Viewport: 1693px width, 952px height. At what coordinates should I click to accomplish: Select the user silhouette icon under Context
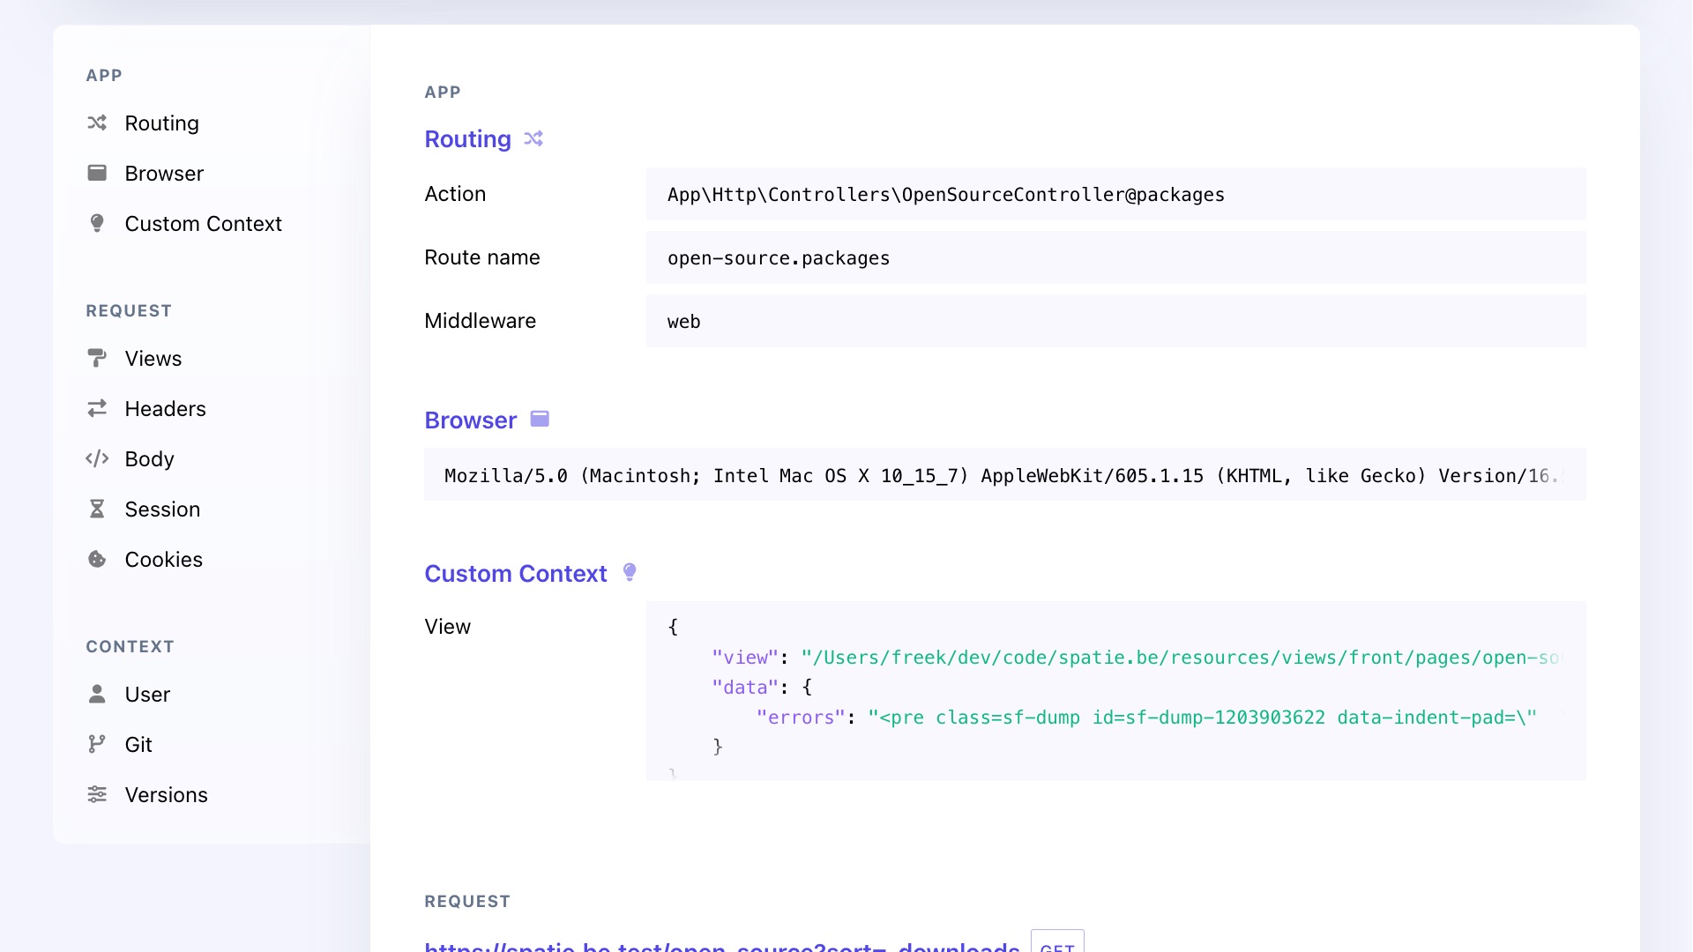[x=98, y=694]
